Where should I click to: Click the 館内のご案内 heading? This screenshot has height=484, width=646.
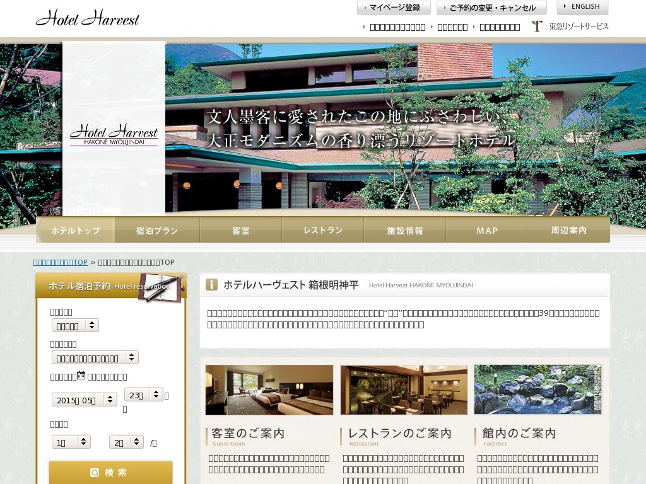(x=520, y=434)
